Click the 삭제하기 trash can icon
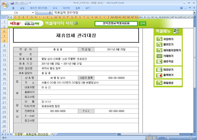The width and height of the screenshot is (197, 140). pos(159,56)
